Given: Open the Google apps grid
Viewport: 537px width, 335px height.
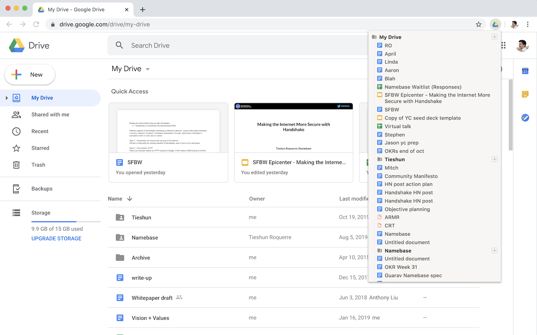Looking at the screenshot, I should pos(503,45).
